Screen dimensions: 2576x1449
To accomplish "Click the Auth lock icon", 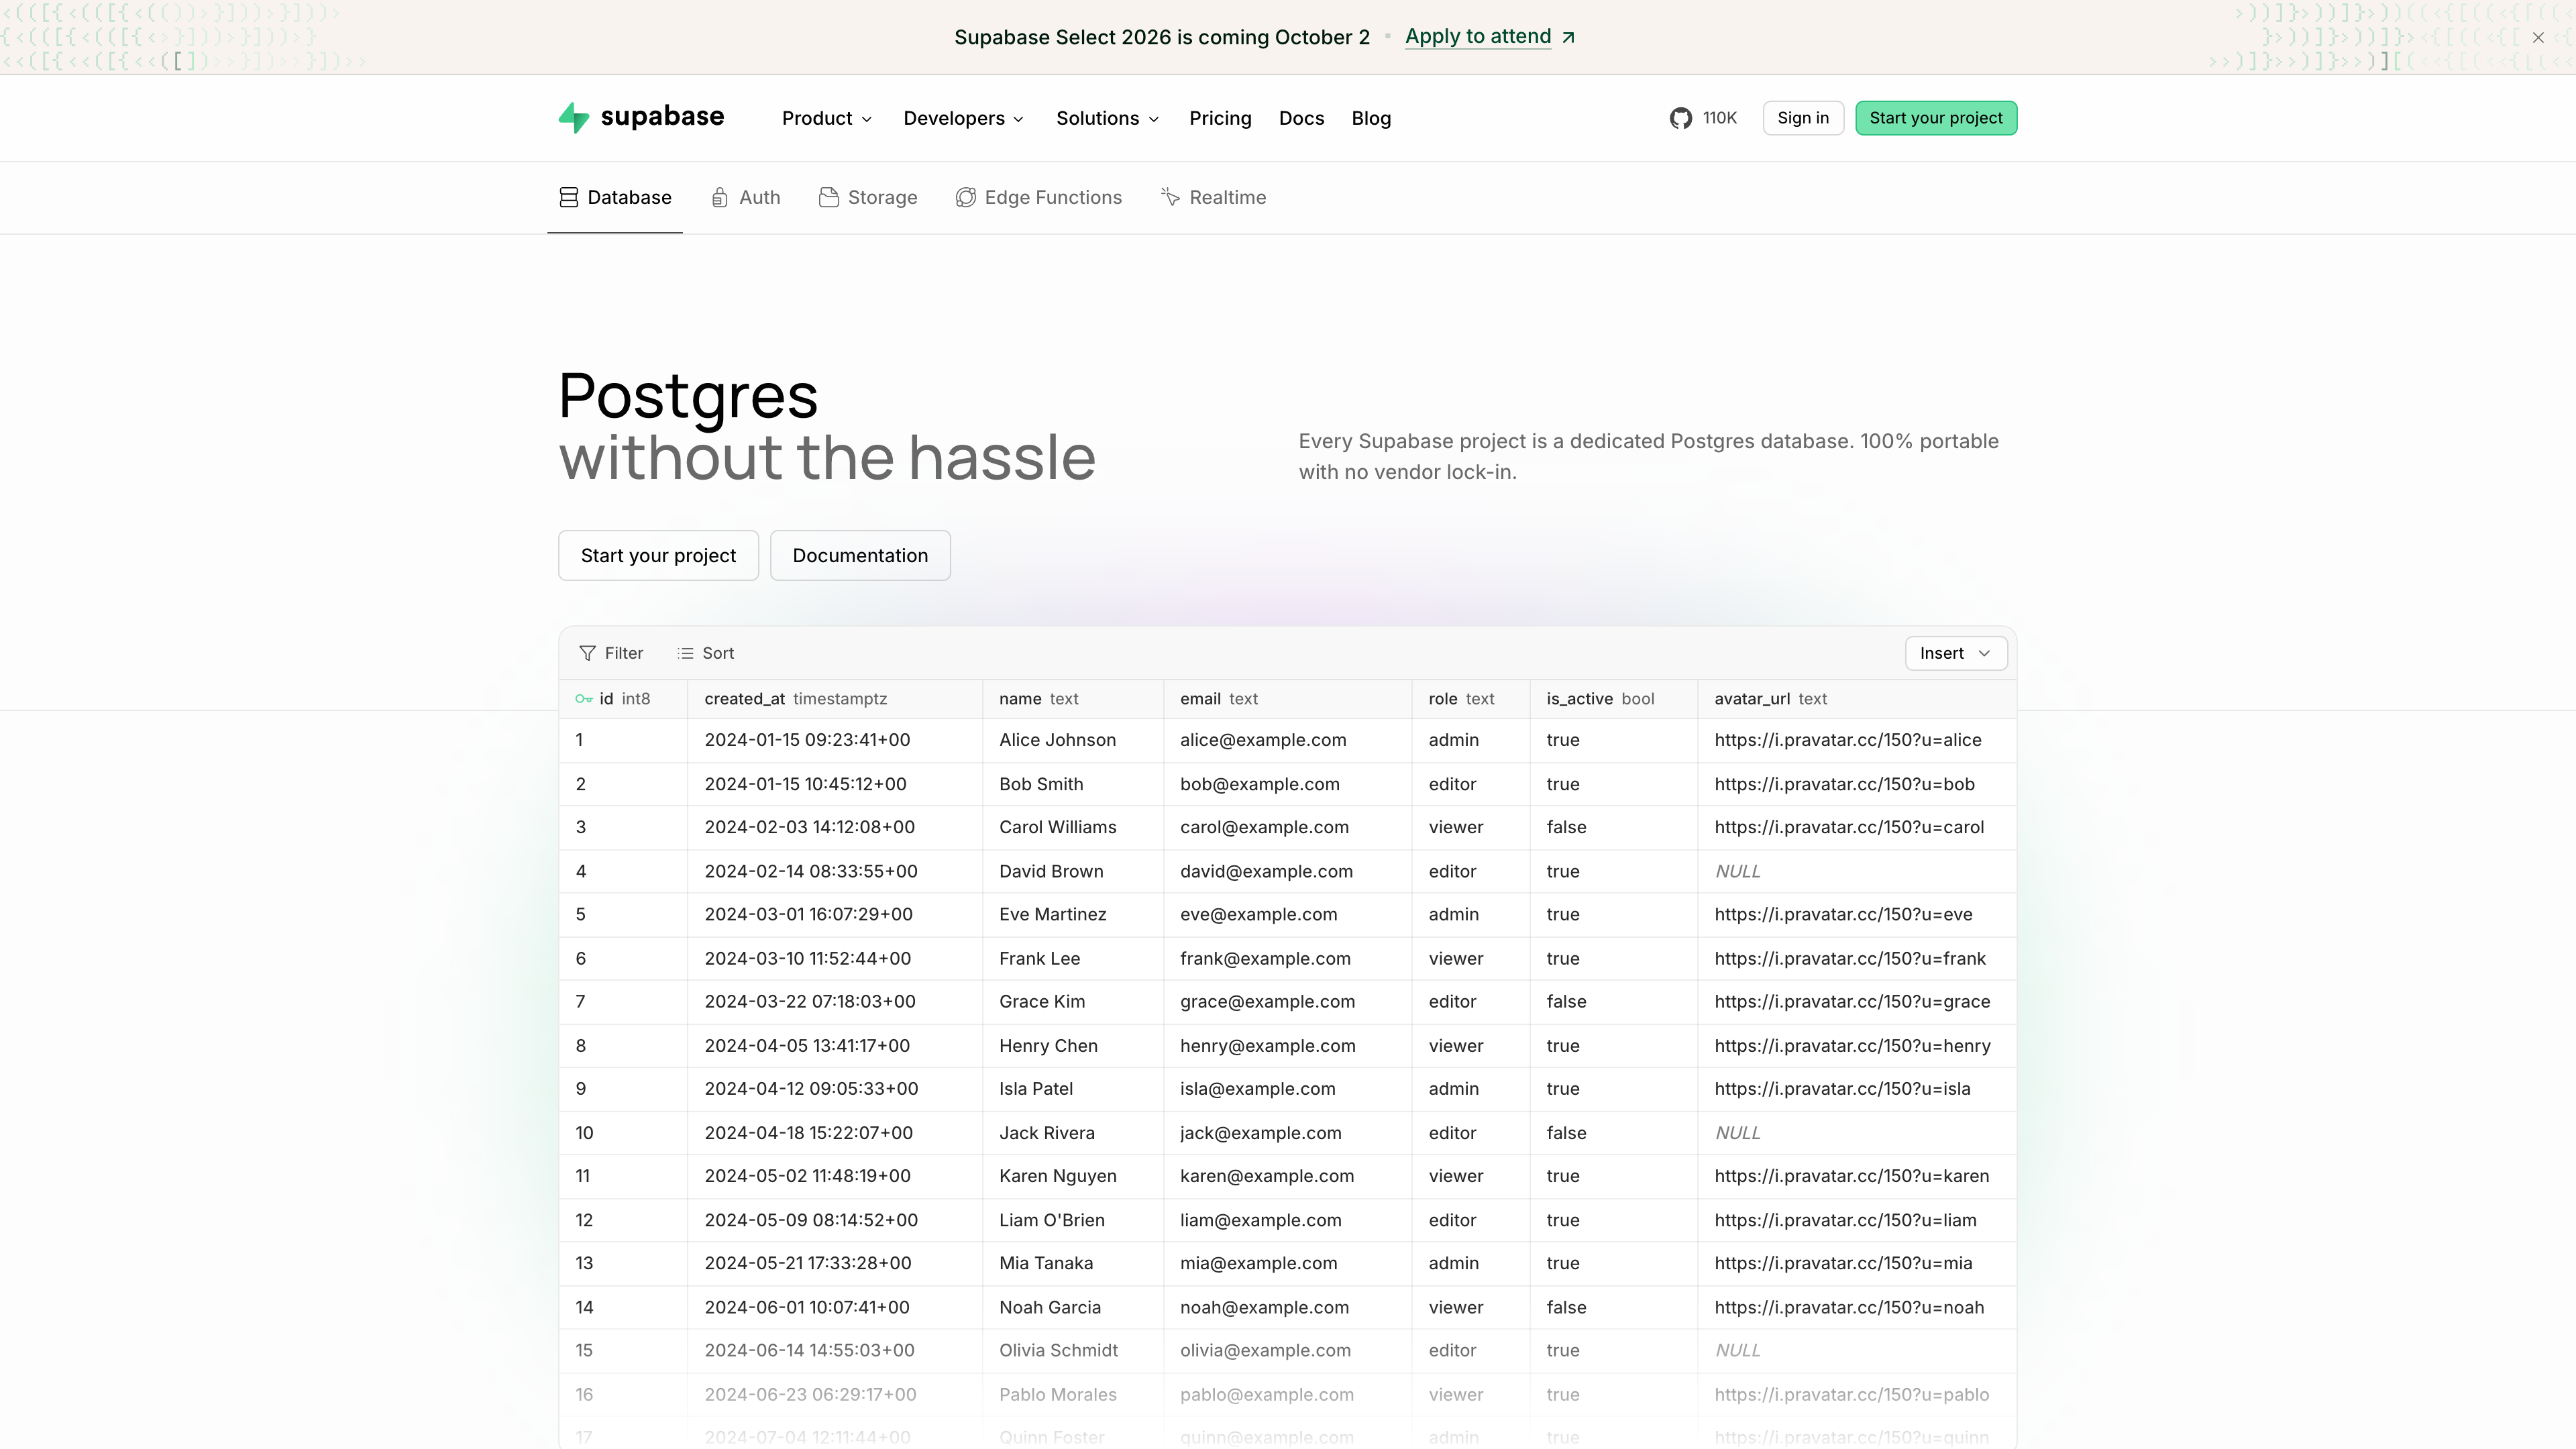I will click(719, 197).
